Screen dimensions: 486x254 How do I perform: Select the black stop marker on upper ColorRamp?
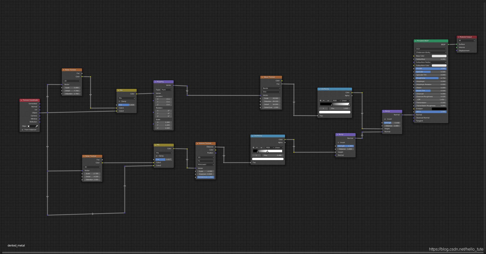[x=332, y=105]
